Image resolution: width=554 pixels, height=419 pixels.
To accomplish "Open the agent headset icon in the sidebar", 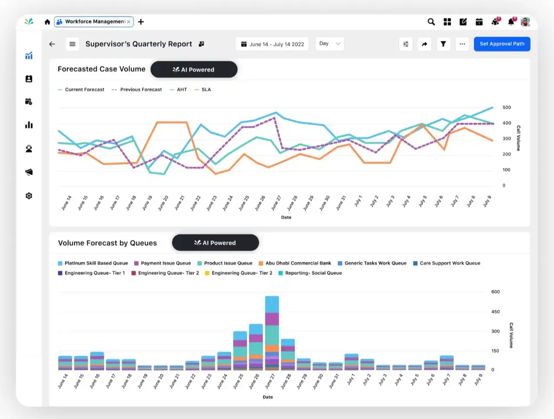I will coord(29,149).
